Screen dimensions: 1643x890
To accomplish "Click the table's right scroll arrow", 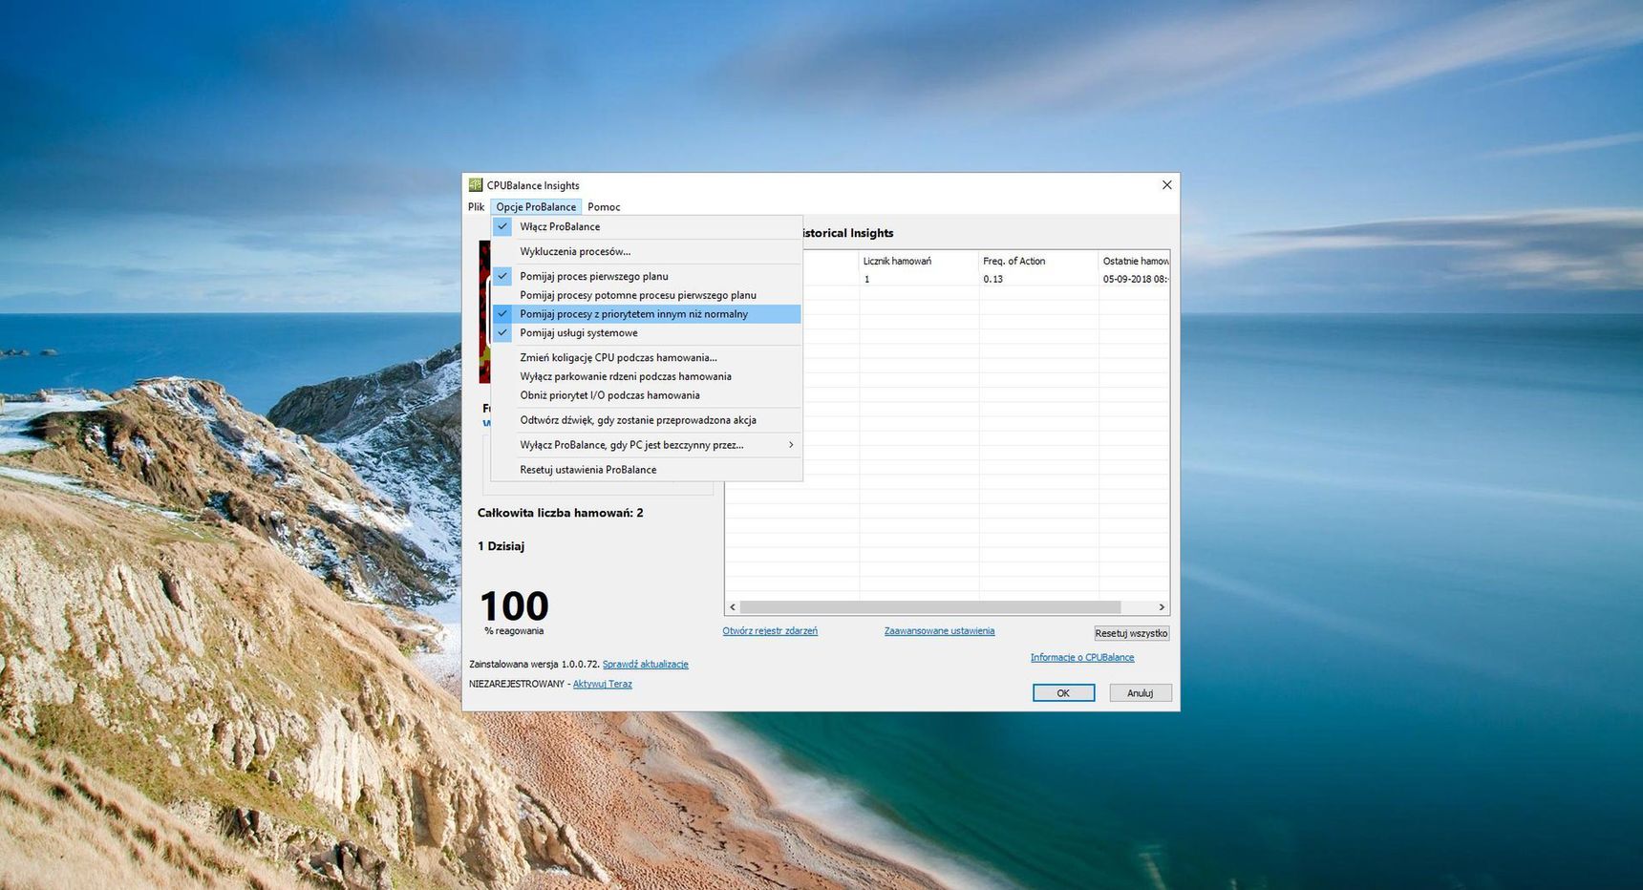I will [1162, 607].
